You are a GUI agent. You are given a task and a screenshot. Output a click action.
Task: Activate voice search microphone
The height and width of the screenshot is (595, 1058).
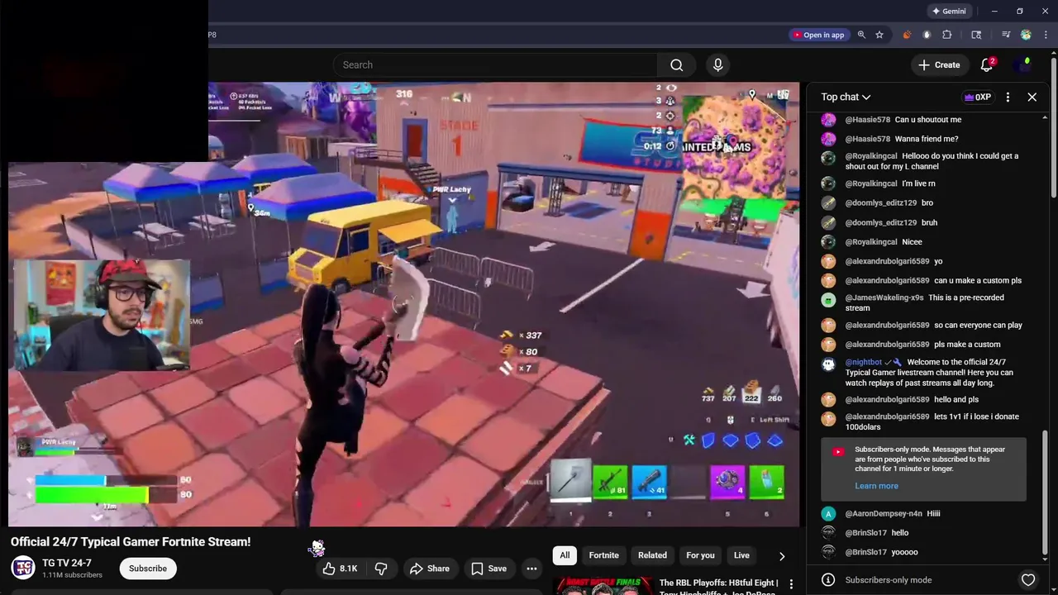(x=717, y=64)
